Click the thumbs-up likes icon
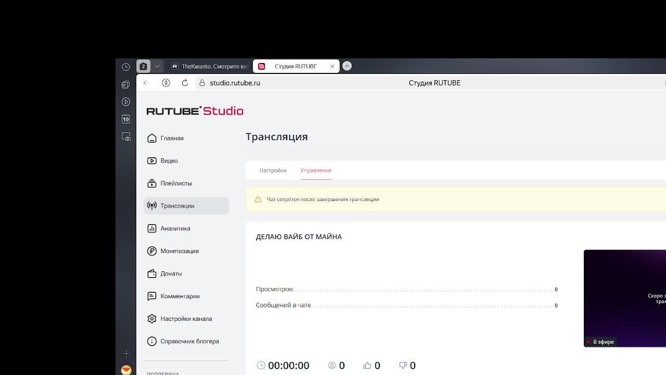Screen dimensions: 666x375 pyautogui.click(x=367, y=366)
